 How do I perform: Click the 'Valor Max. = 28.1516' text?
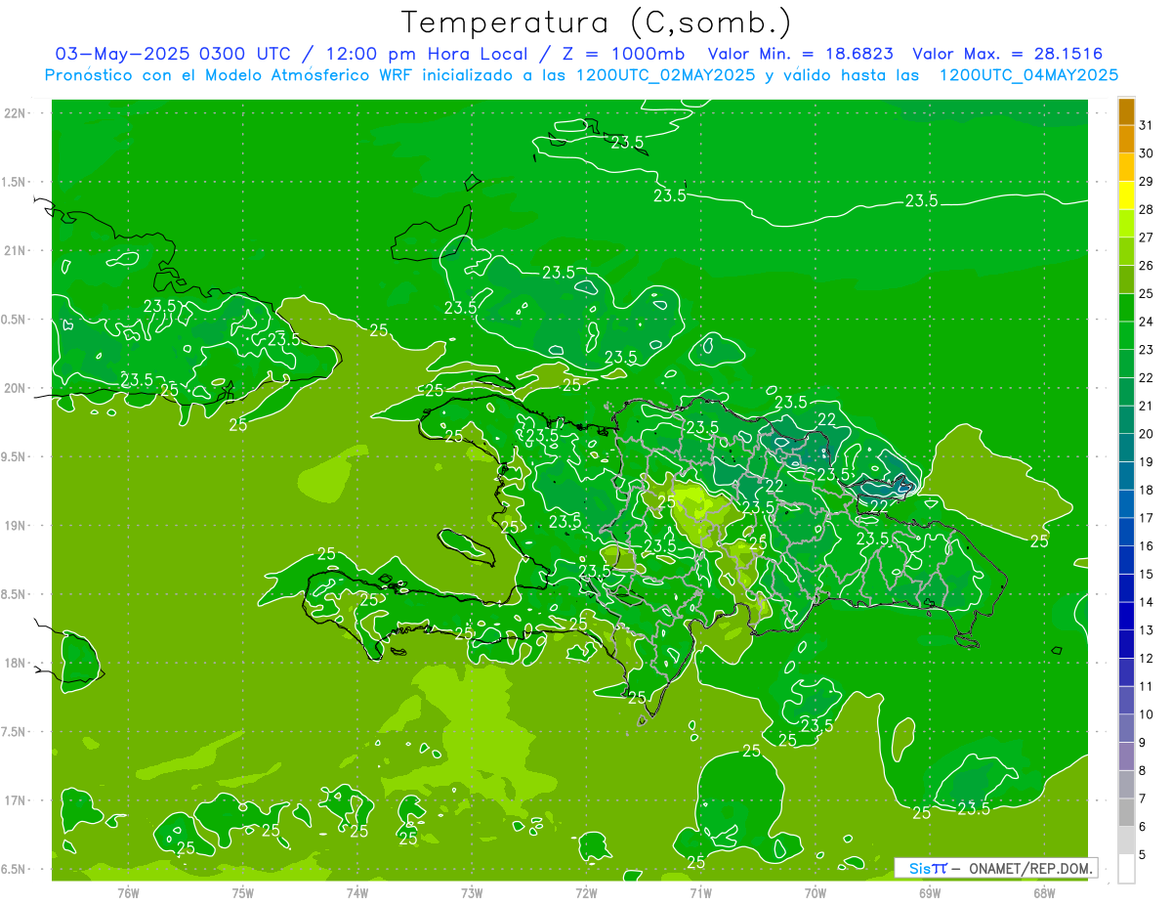1008,53
